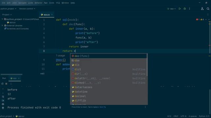
Task: Go to previous highlighted problem arrow
Action: pos(206,20)
